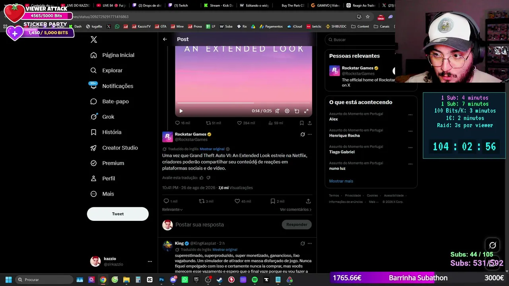
Task: Open the Relevante sort dropdown
Action: [x=173, y=209]
